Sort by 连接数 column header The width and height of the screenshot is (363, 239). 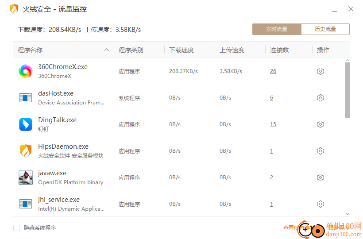tap(279, 50)
